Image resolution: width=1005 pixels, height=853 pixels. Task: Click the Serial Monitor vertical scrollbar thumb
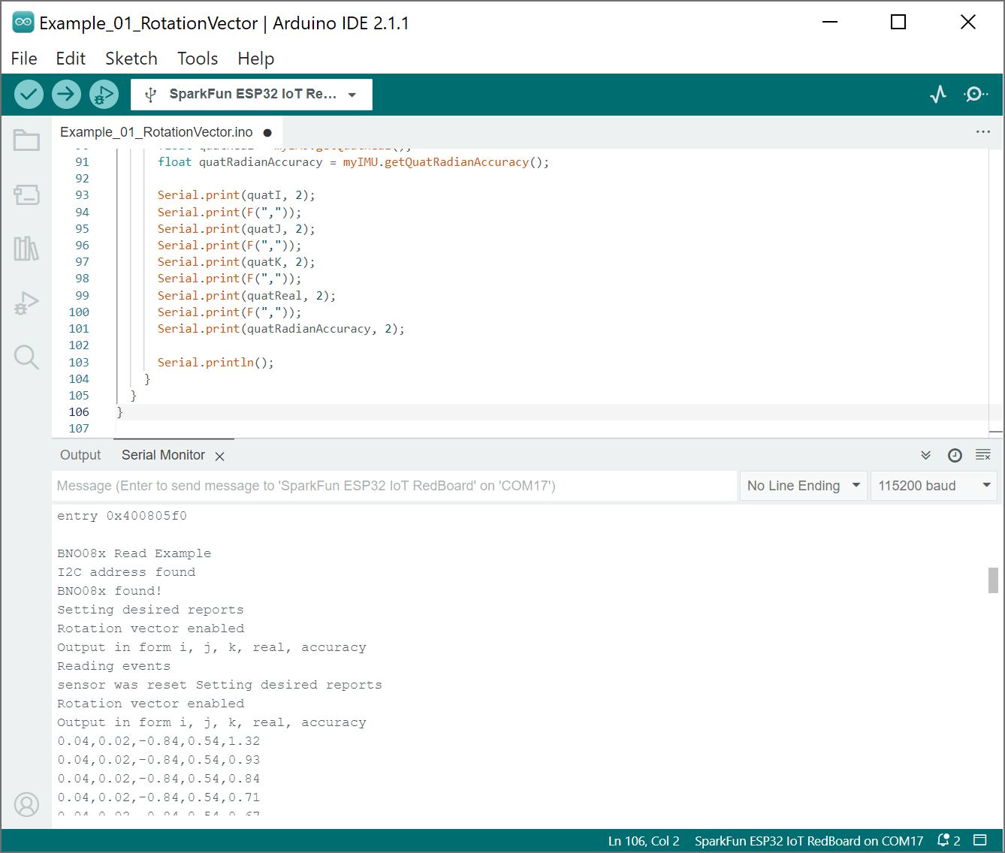pos(993,580)
